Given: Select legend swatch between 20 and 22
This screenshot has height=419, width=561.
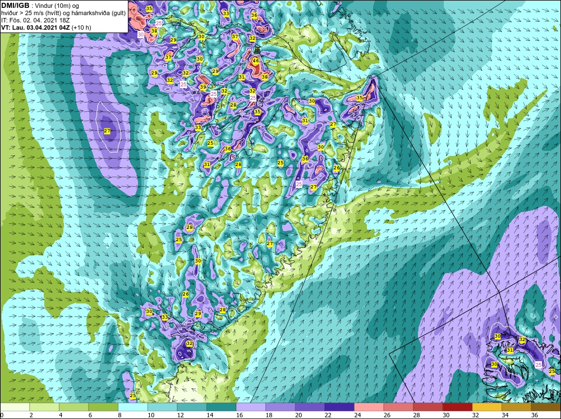Looking at the screenshot, I should (310, 407).
